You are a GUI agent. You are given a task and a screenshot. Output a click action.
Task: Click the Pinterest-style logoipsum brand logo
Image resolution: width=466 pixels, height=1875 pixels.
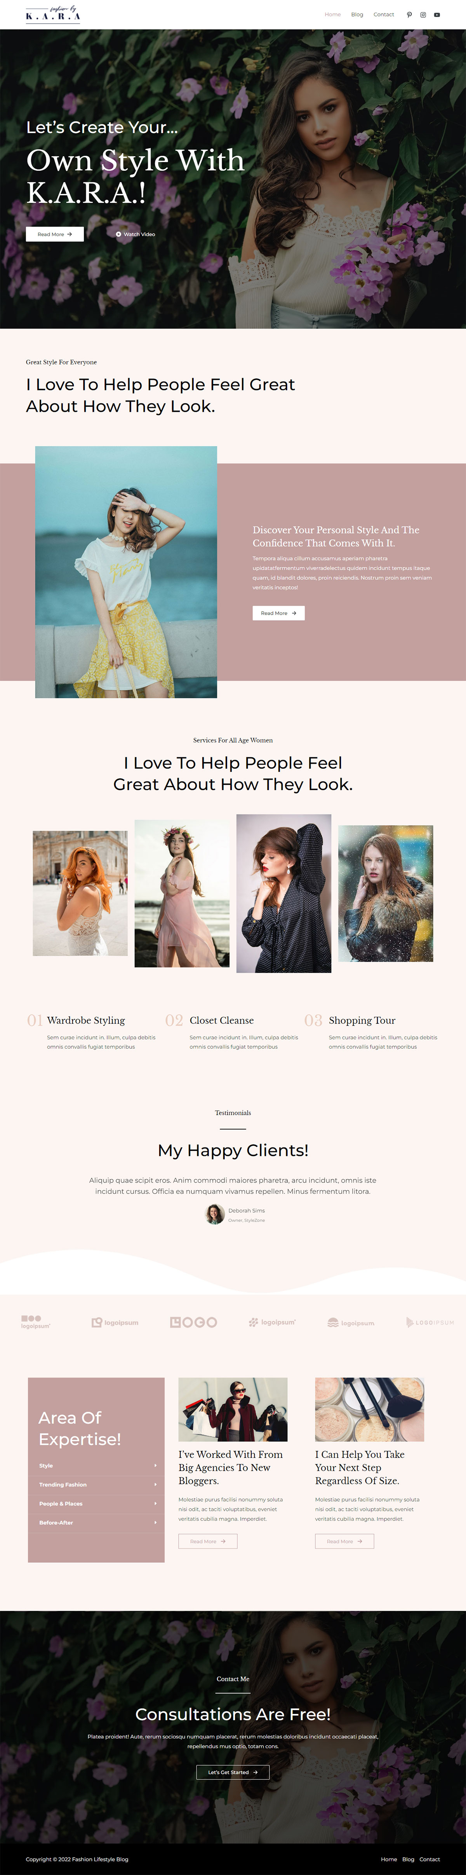[x=115, y=1322]
